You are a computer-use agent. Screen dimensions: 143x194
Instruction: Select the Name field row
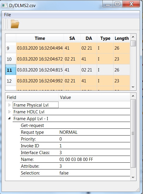[x=75, y=159]
